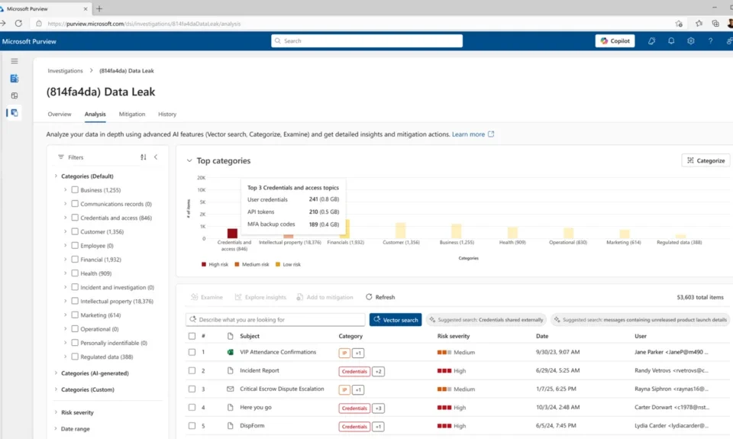
Task: Click the document icon for DispForm
Action: pos(230,426)
